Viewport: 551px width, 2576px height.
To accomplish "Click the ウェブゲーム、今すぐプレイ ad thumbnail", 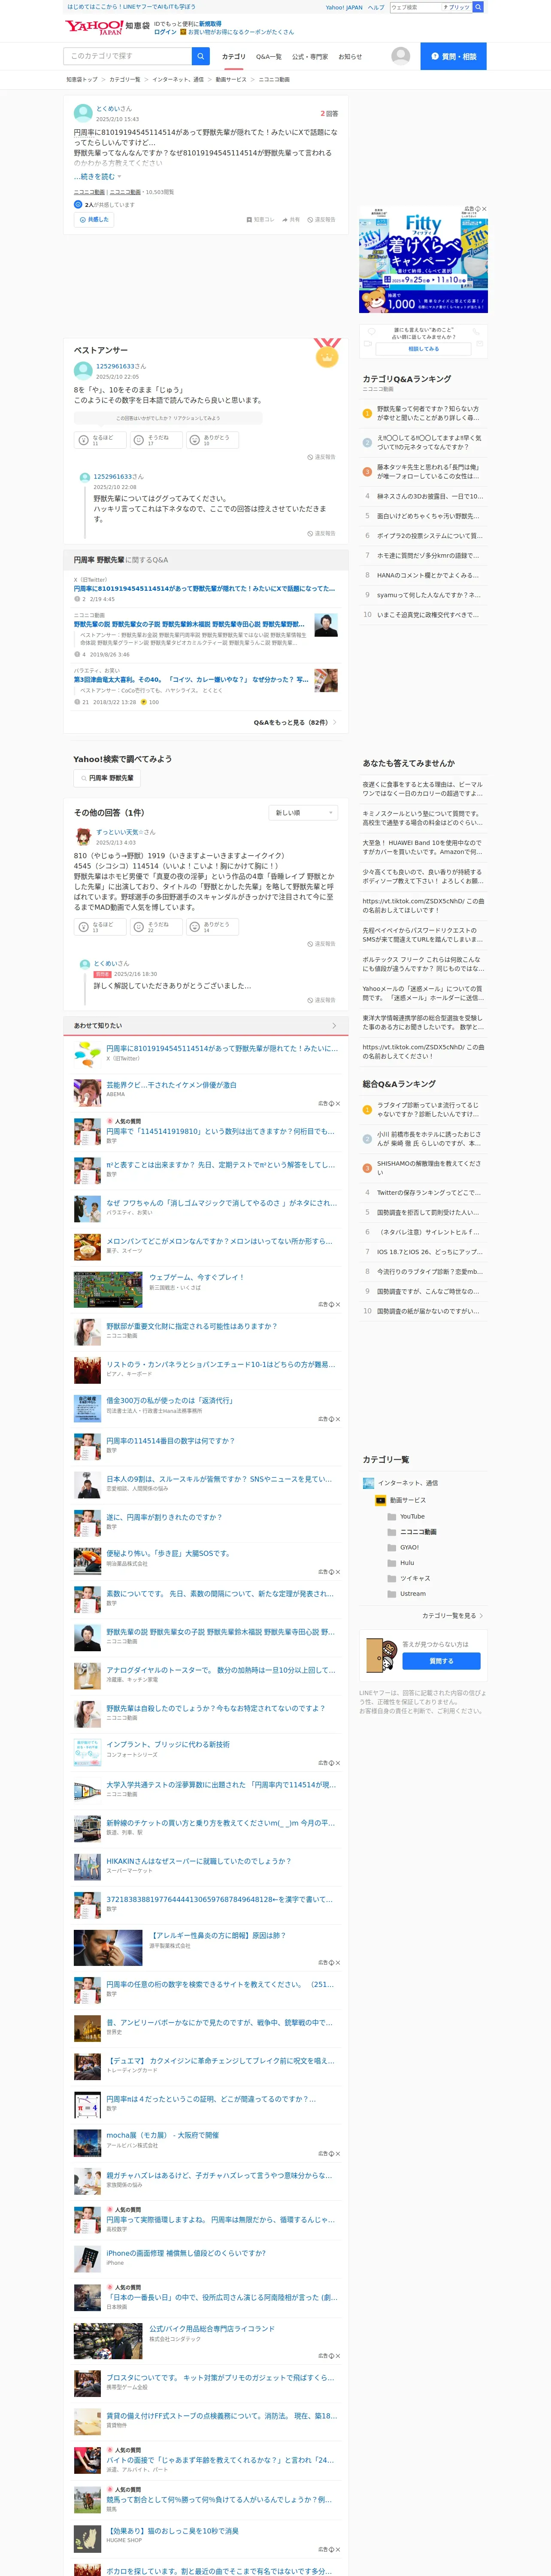I will point(108,1290).
